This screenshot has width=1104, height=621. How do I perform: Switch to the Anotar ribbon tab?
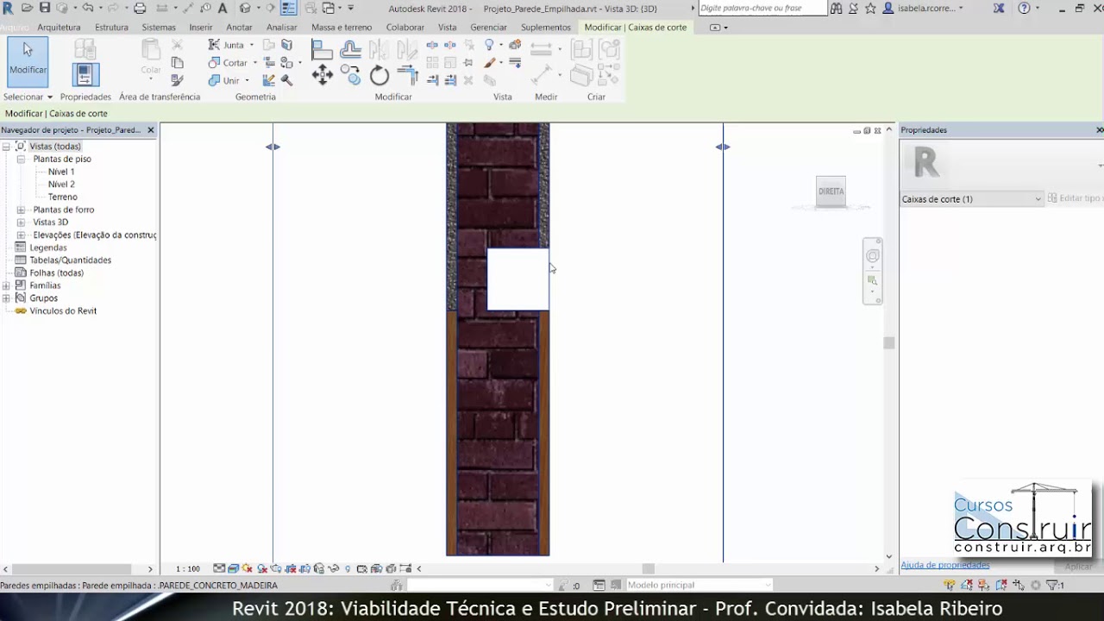point(239,28)
